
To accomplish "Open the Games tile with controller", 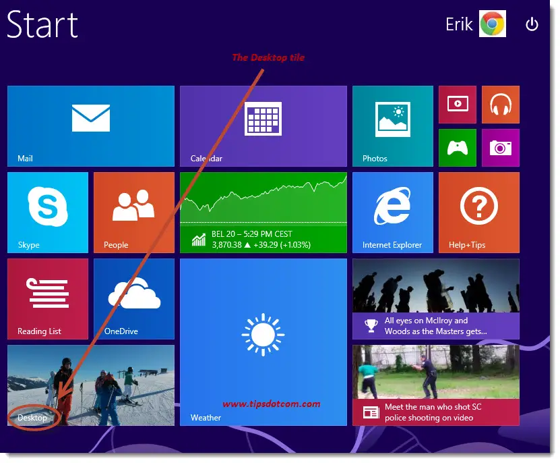I will pos(457,148).
